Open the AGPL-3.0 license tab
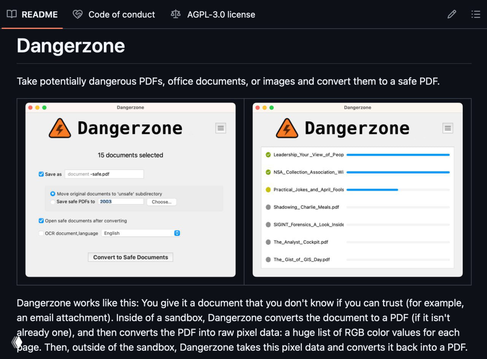Screen dimensions: 487x359 [213, 14]
